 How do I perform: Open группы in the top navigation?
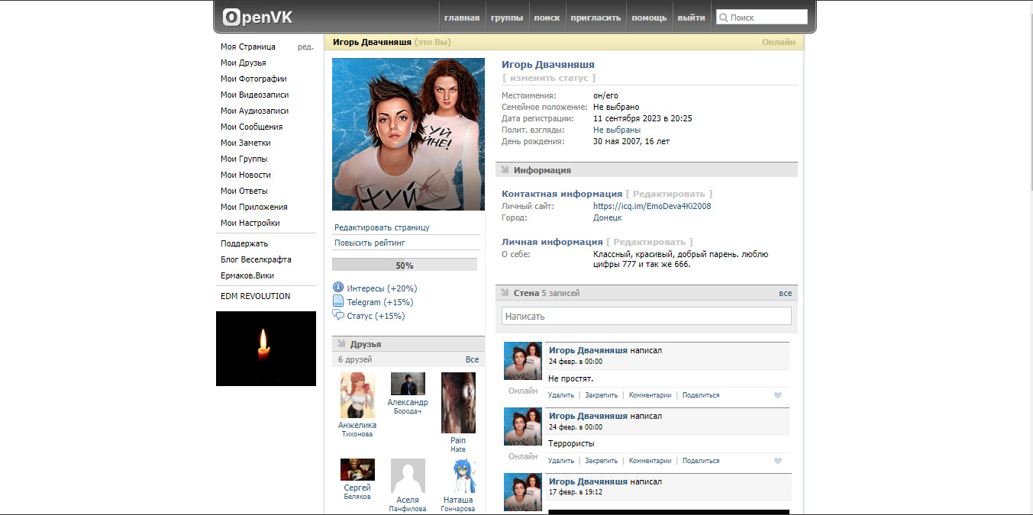(x=507, y=18)
